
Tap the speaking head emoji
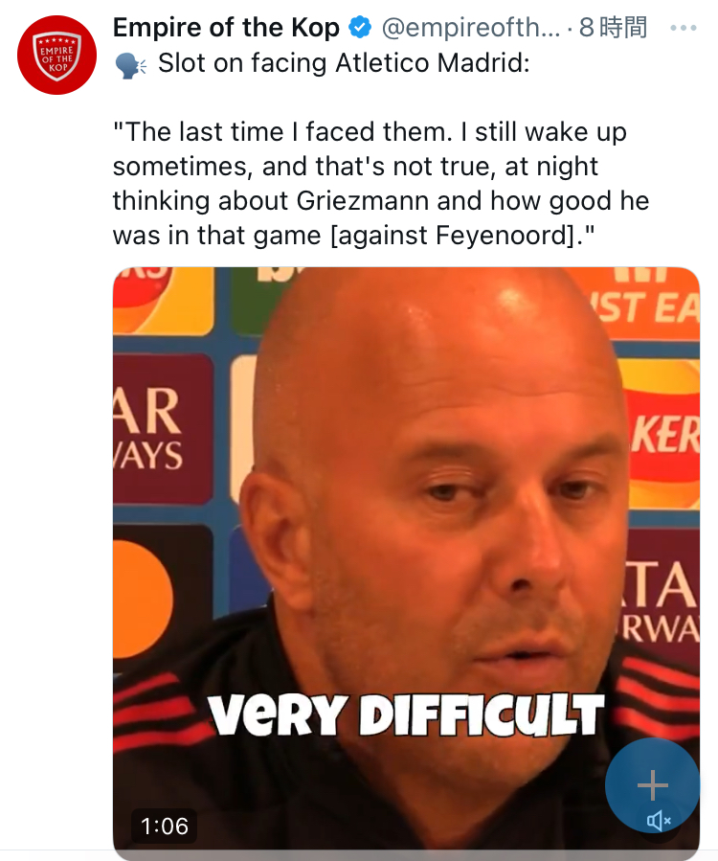130,65
